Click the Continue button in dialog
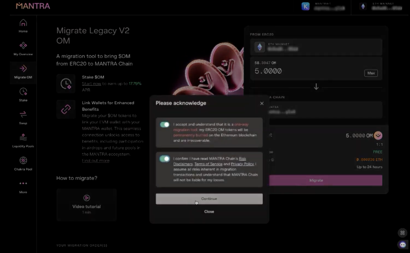This screenshot has height=253, width=410. [209, 199]
